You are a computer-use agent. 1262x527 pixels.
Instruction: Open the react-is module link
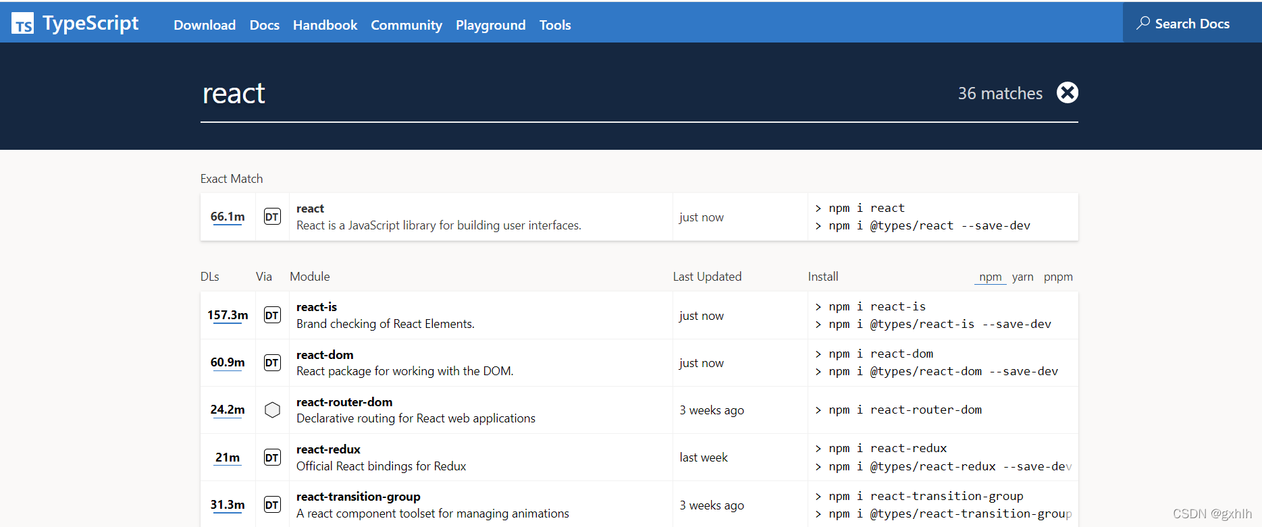click(317, 307)
